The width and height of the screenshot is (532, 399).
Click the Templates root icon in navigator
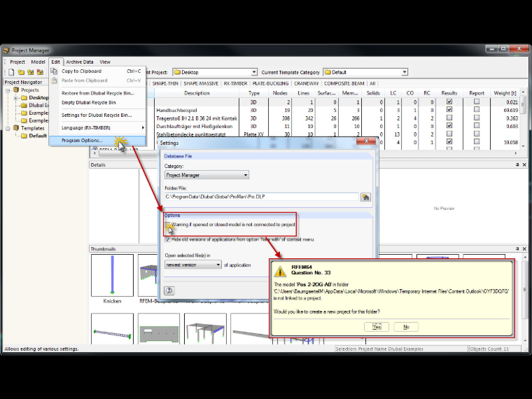[x=16, y=128]
